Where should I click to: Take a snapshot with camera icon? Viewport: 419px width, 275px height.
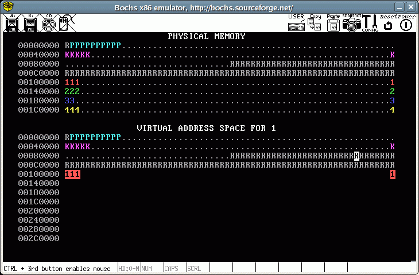coord(352,23)
